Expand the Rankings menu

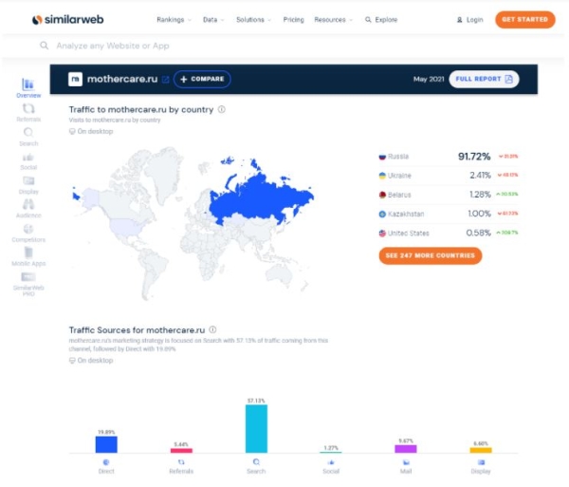[x=174, y=20]
